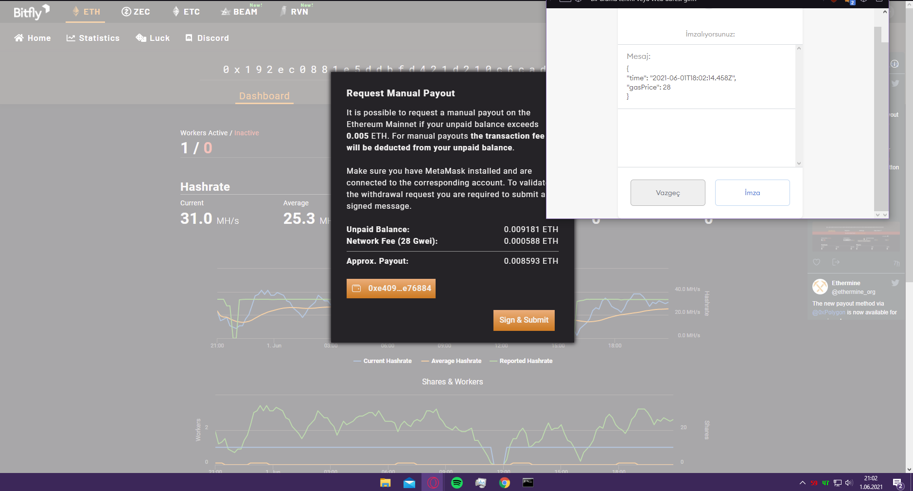Click the Network Fee value 0.000588 ETH
The width and height of the screenshot is (913, 491).
pos(531,241)
